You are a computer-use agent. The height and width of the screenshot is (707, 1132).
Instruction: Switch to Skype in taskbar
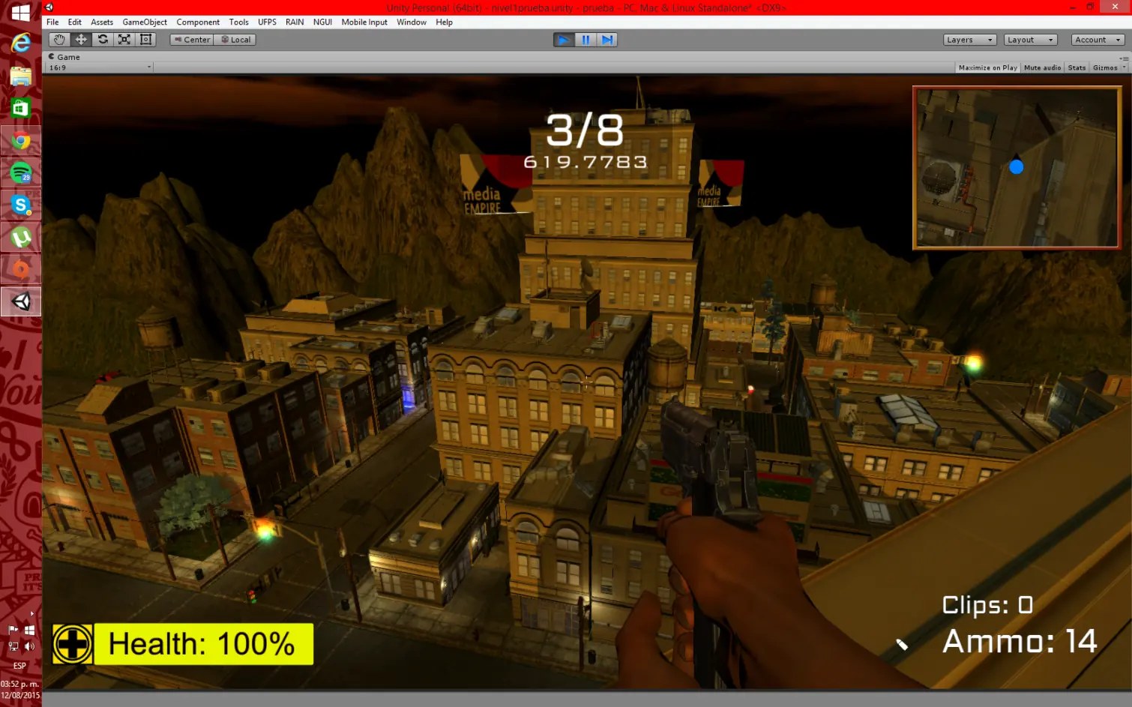(21, 205)
